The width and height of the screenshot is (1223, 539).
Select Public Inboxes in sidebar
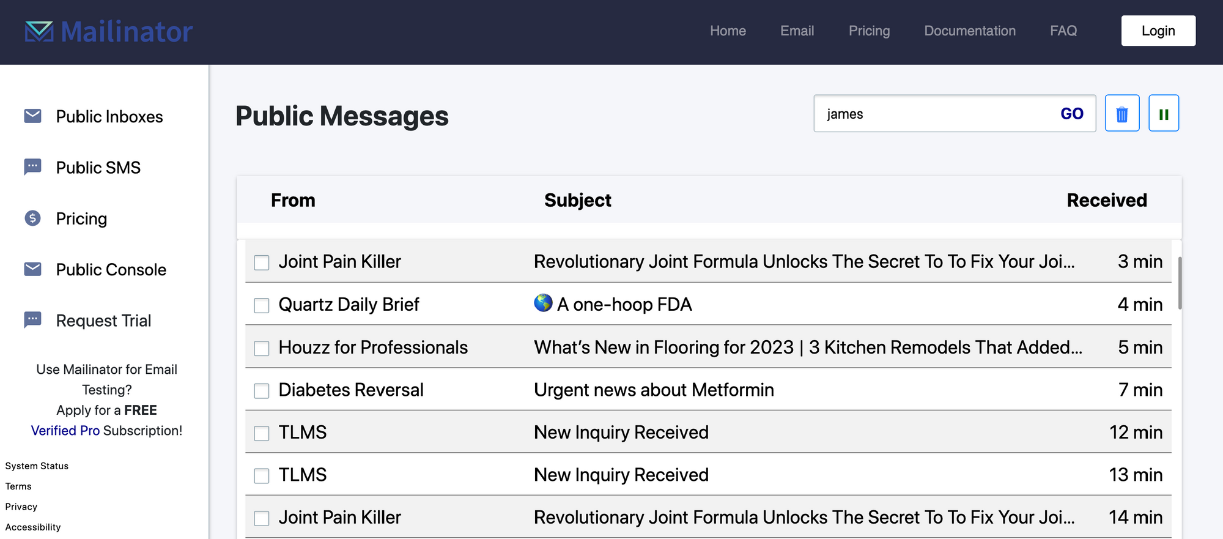[x=109, y=116]
